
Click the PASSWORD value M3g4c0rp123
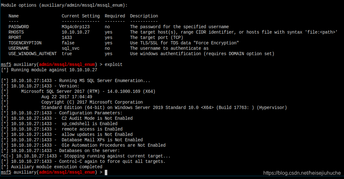point(76,27)
